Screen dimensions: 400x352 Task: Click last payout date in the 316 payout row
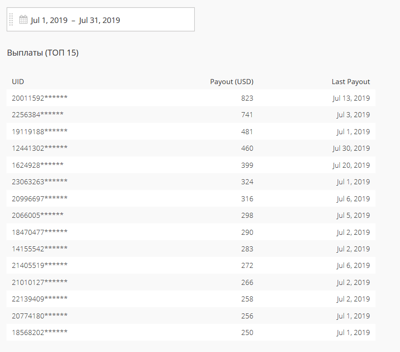353,199
